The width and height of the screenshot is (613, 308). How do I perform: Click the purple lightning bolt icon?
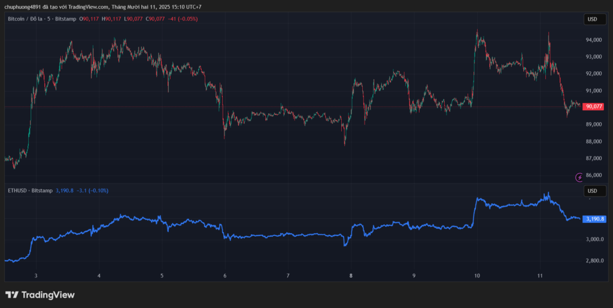coord(579,177)
